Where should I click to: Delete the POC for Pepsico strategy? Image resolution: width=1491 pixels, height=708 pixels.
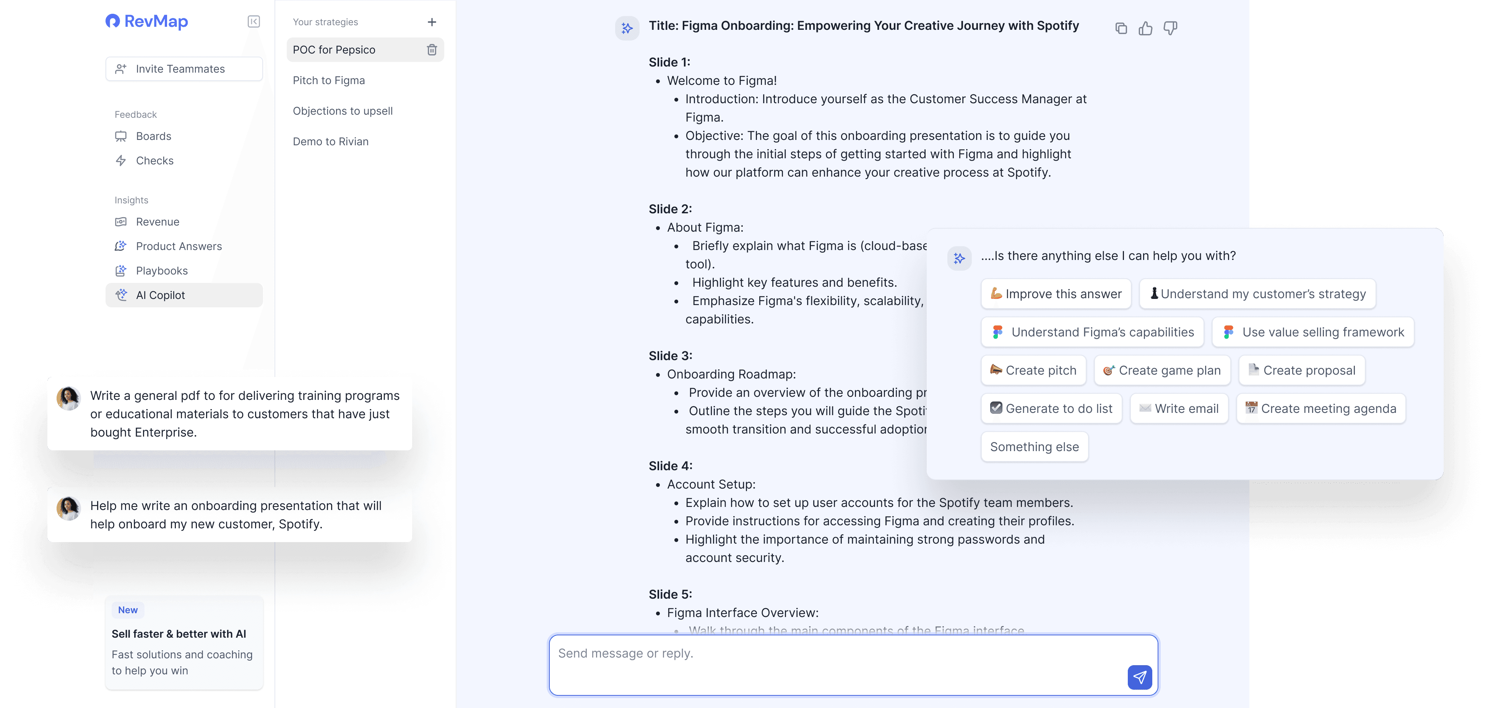click(x=432, y=50)
